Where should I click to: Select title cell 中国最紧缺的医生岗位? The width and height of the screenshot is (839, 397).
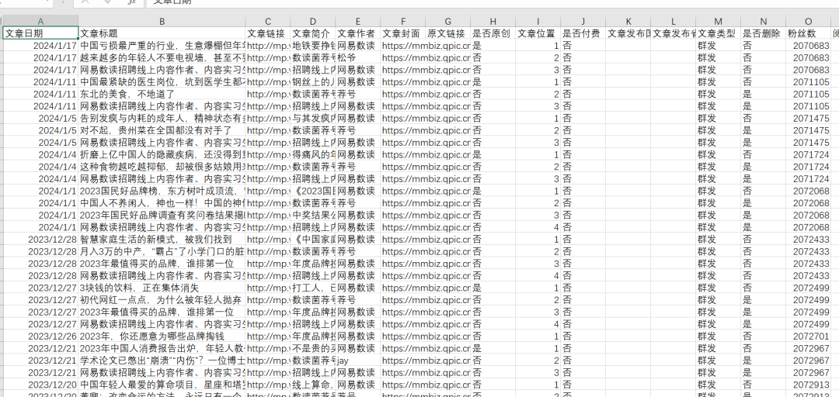pos(162,81)
